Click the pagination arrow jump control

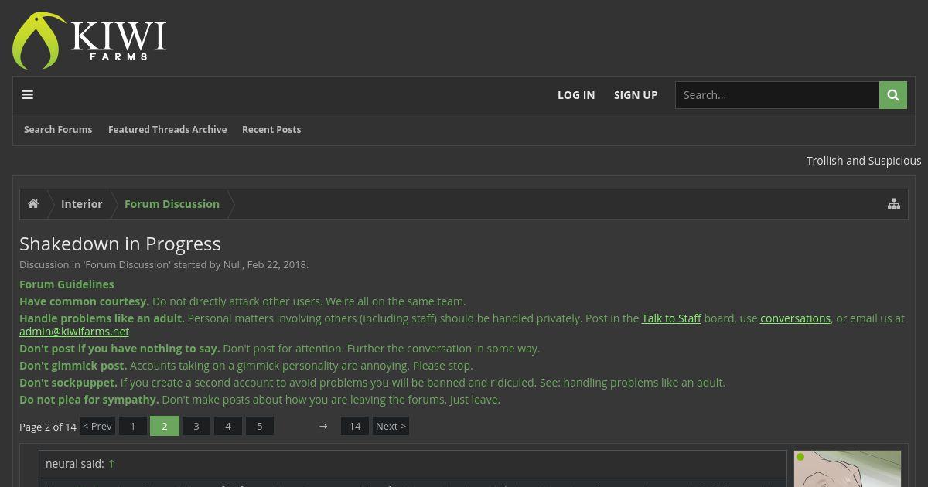pyautogui.click(x=323, y=426)
